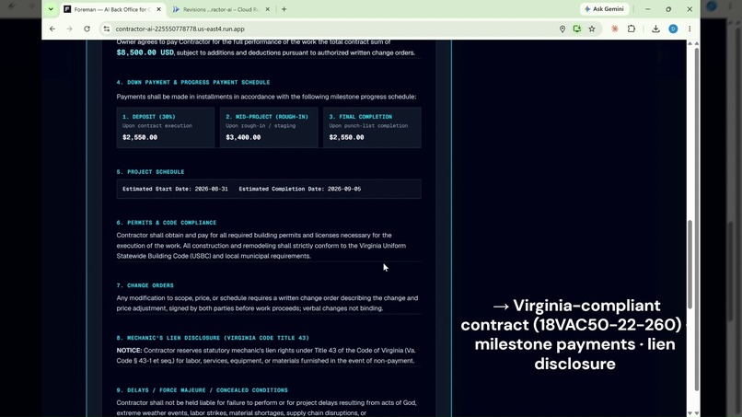Click the Down Payment & Progress Payment Schedule heading
This screenshot has width=742, height=417.
click(x=193, y=82)
